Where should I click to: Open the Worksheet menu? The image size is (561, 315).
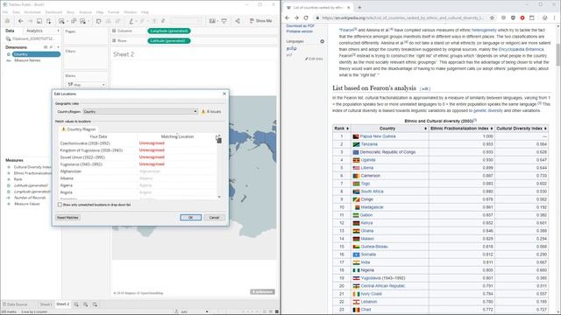point(32,12)
